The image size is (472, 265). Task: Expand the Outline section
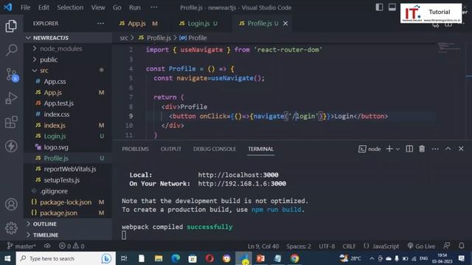[x=68, y=224]
